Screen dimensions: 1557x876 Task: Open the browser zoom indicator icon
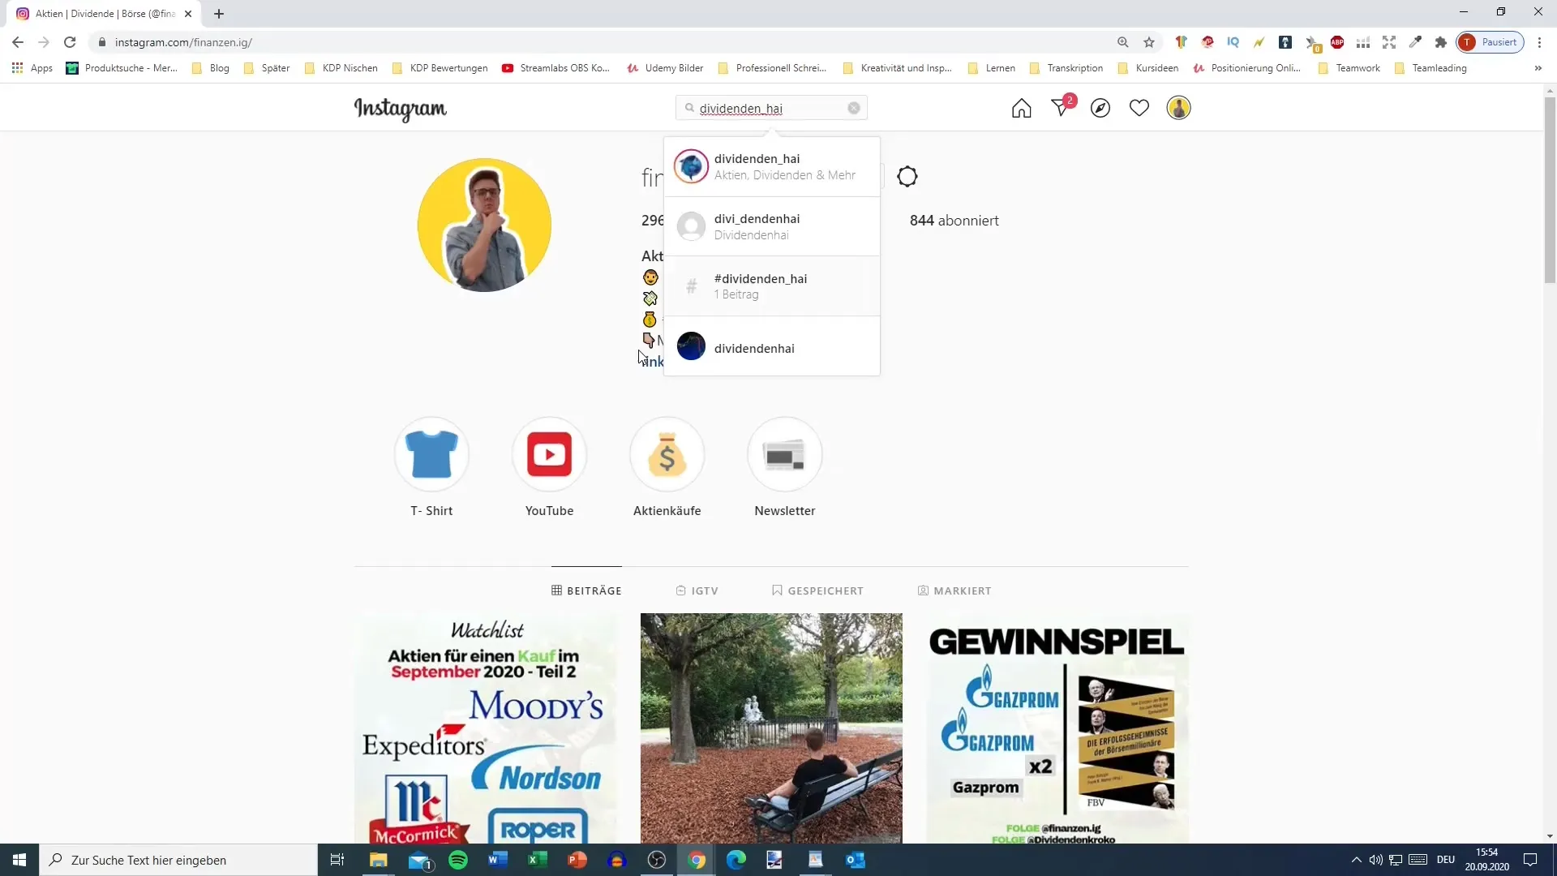click(x=1122, y=42)
